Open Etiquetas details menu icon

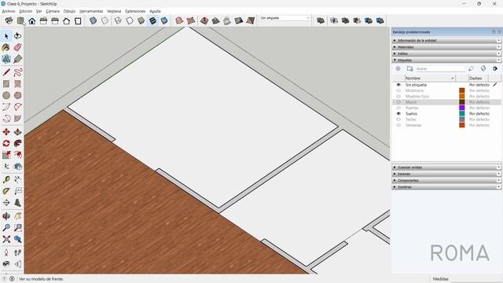point(495,68)
